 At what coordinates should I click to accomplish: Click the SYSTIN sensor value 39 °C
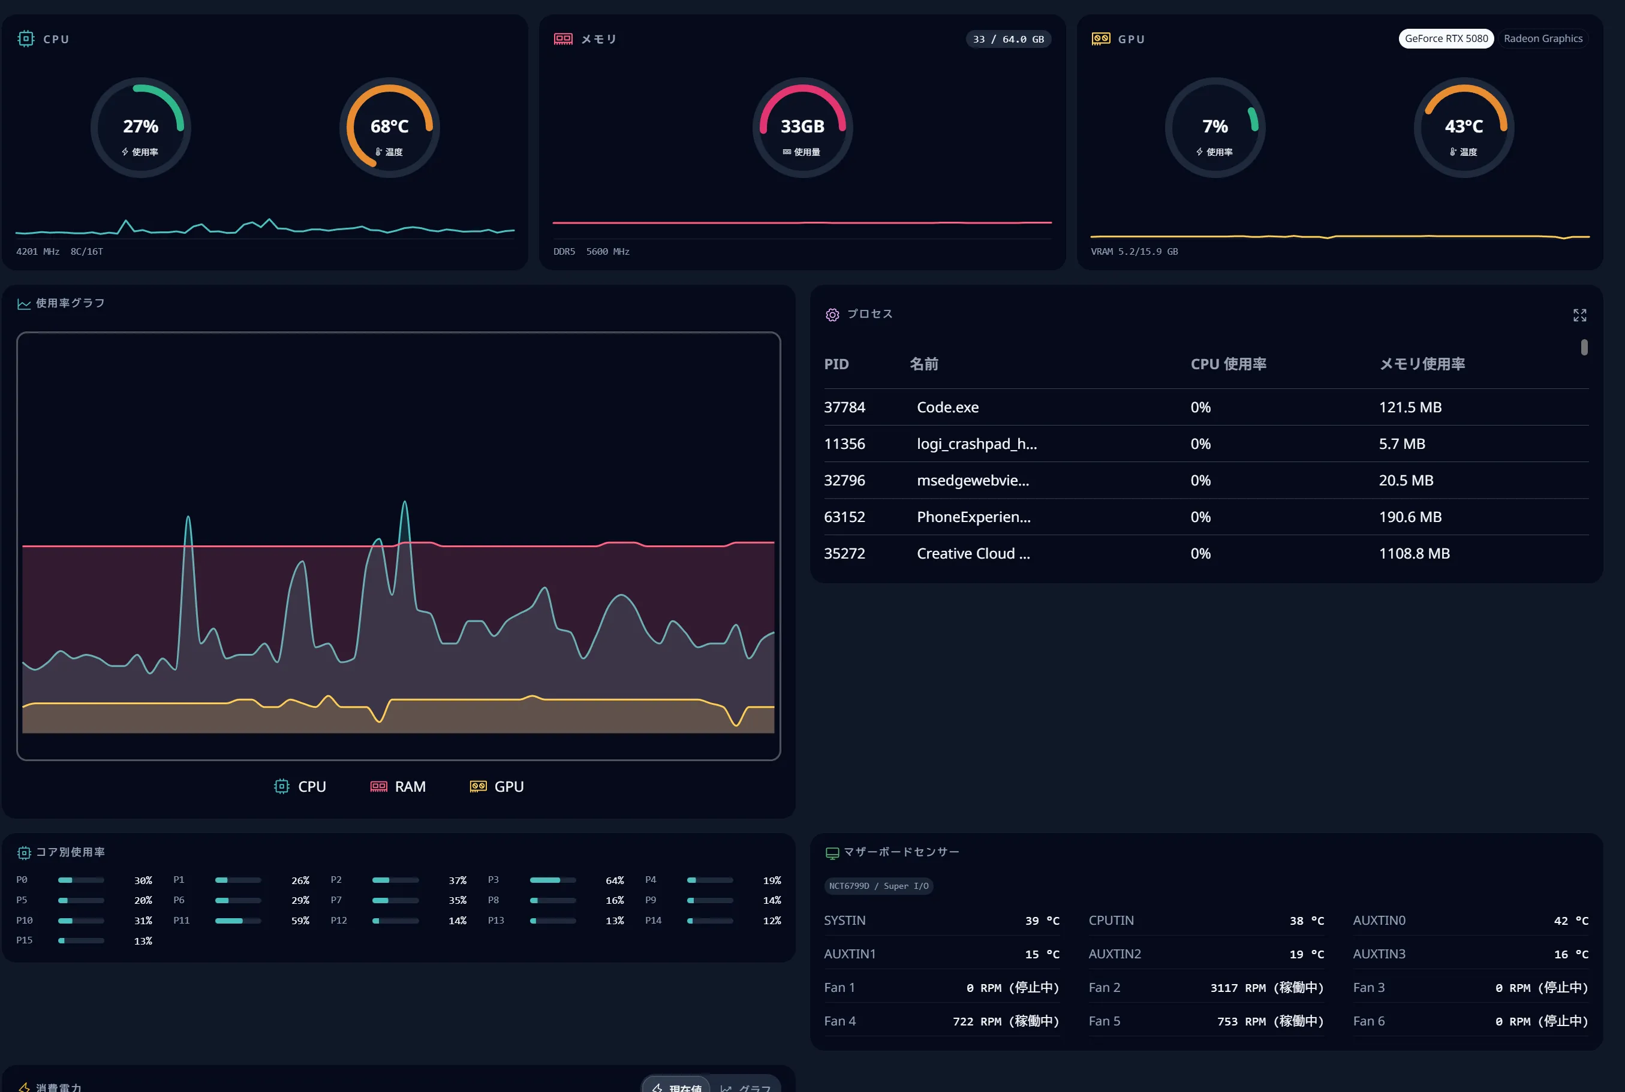coord(1042,921)
